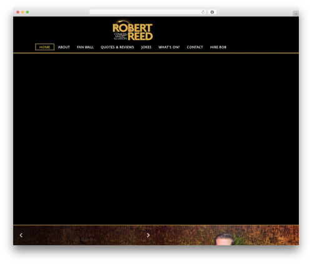Maximize the browser window (green button)
Viewport: 312px width, 264px height.
(27, 12)
